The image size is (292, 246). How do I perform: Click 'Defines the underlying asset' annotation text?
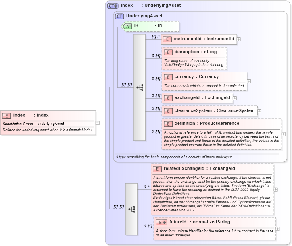[x=48, y=130]
